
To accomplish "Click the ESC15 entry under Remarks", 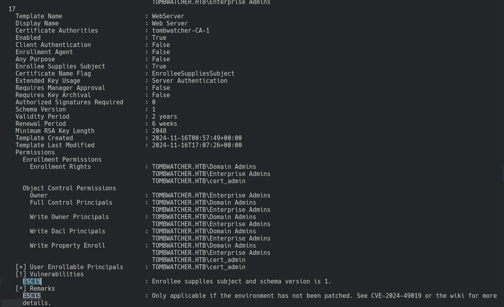I will click(32, 296).
